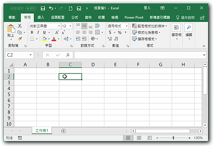This screenshot has height=147, width=214.
Task: Undo the last action
Action: [x=51, y=8]
